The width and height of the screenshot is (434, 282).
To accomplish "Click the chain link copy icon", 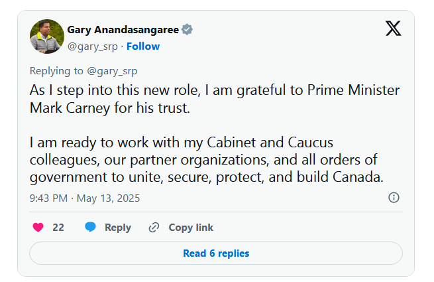I will point(154,228).
